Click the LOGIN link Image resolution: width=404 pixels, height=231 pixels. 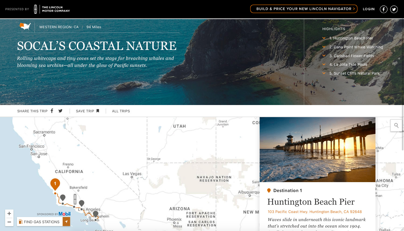coord(369,9)
